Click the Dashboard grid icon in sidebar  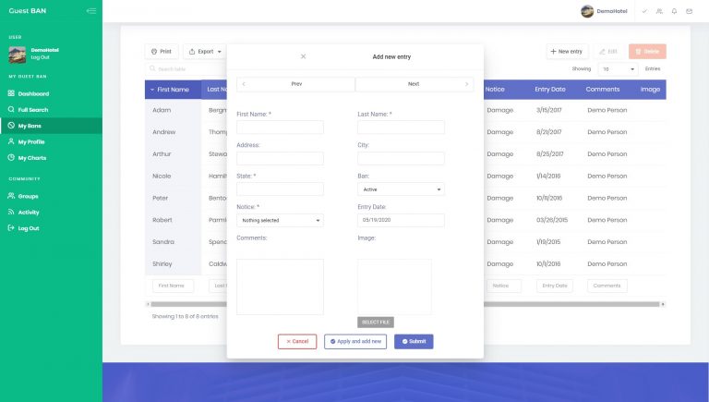pos(11,93)
